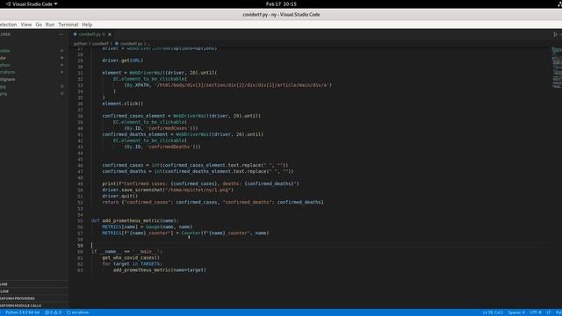Click line number 55 in the gutter
562x316 pixels.
[80, 220]
